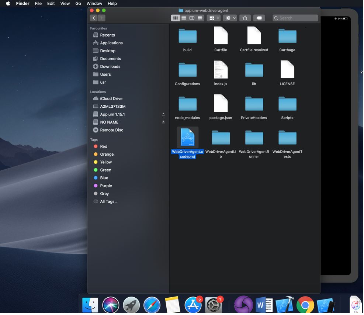Screen dimensions: 364x315
Task: Launch Google Chrome from the Dock
Action: 305,305
